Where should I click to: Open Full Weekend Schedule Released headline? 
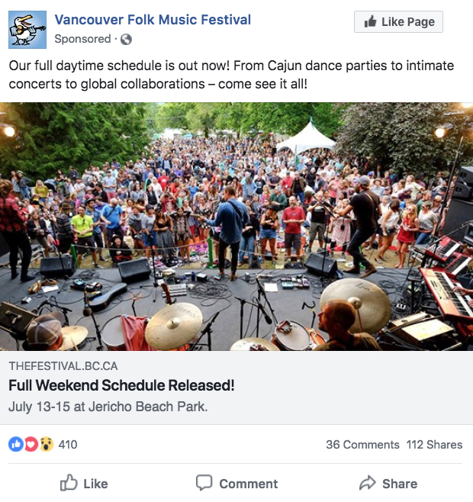[x=121, y=385]
